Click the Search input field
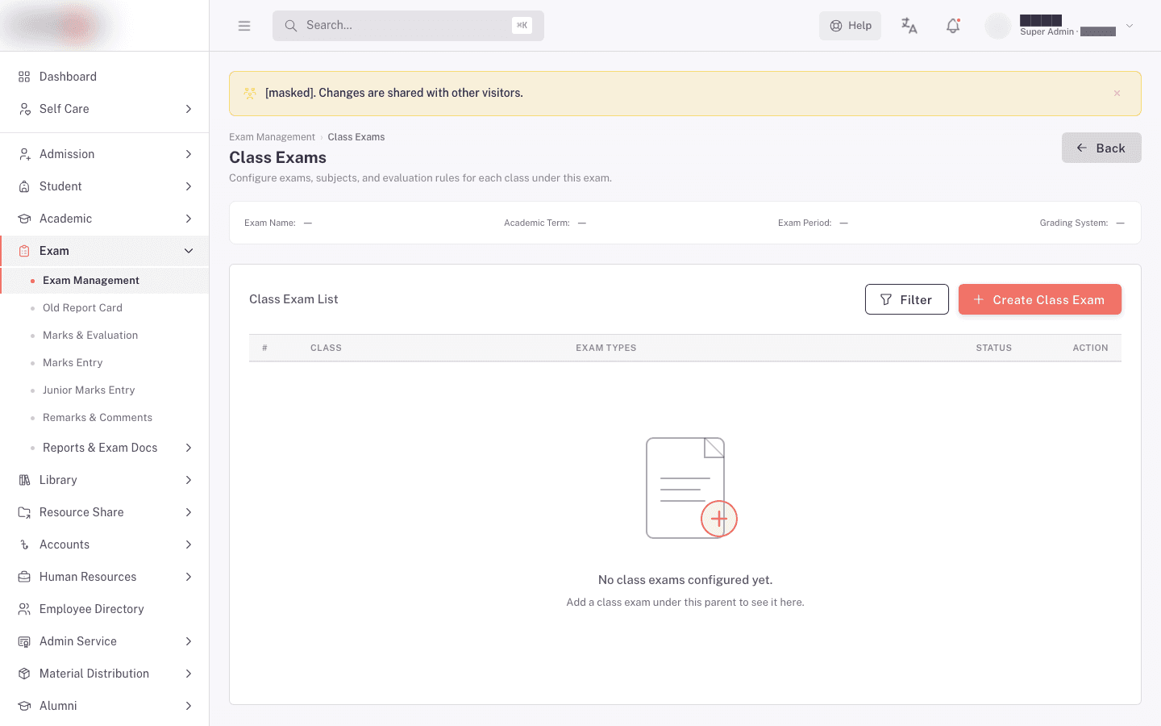 click(x=408, y=26)
